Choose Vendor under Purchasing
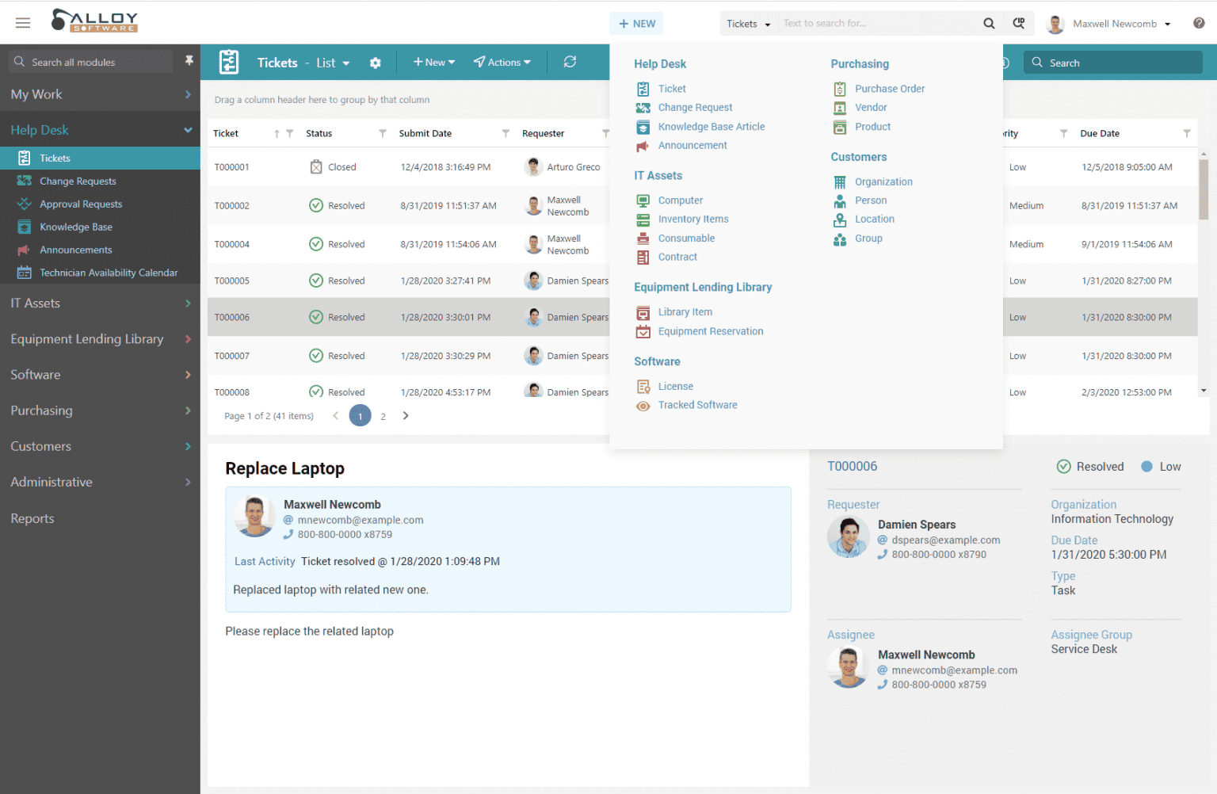Screen dimensions: 1217x794 point(870,107)
